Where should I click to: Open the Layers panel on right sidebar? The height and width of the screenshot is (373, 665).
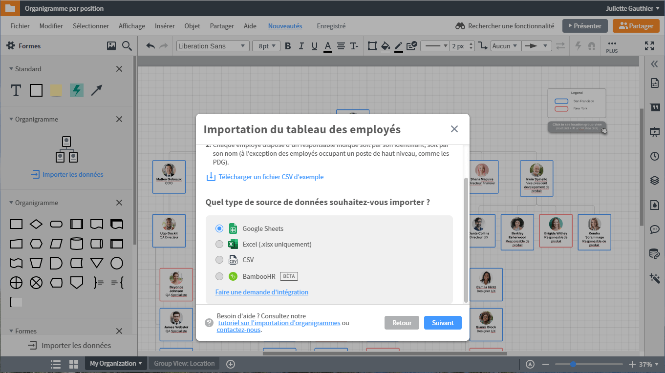click(x=655, y=180)
